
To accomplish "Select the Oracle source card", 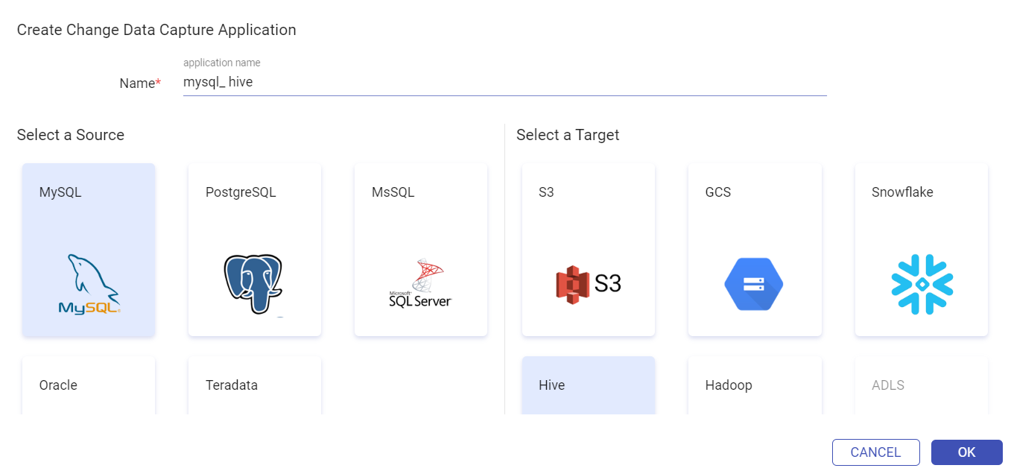I will click(x=89, y=385).
